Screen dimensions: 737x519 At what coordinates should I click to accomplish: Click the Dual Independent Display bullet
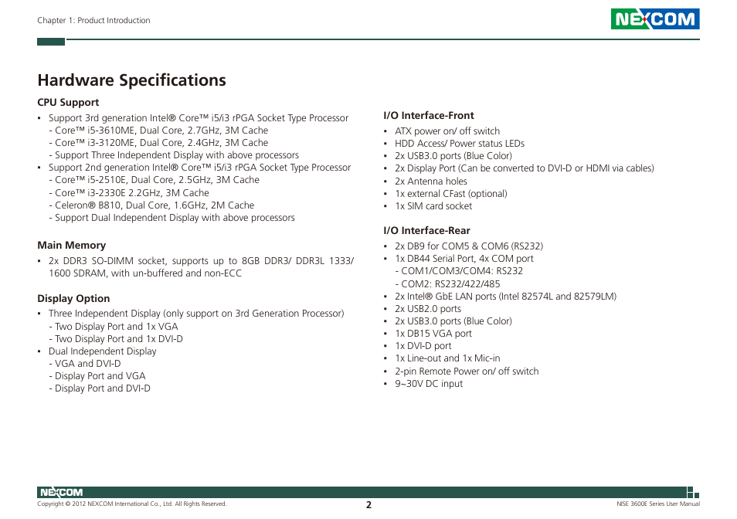point(103,351)
